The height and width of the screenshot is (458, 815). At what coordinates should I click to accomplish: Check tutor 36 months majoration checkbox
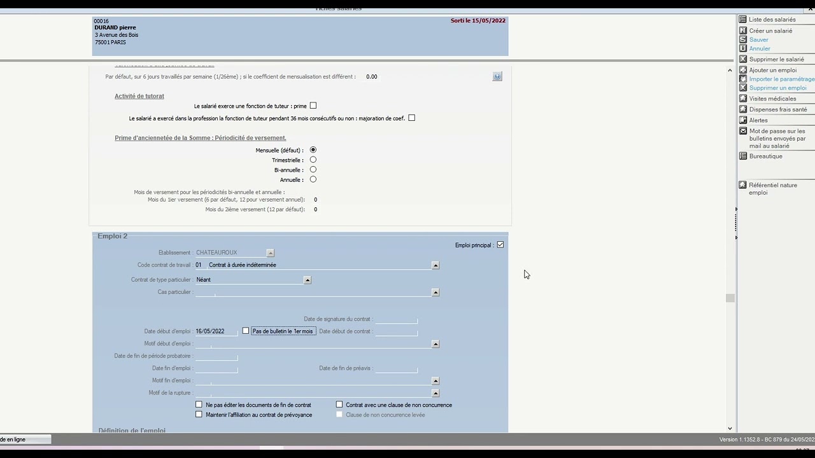click(x=412, y=118)
